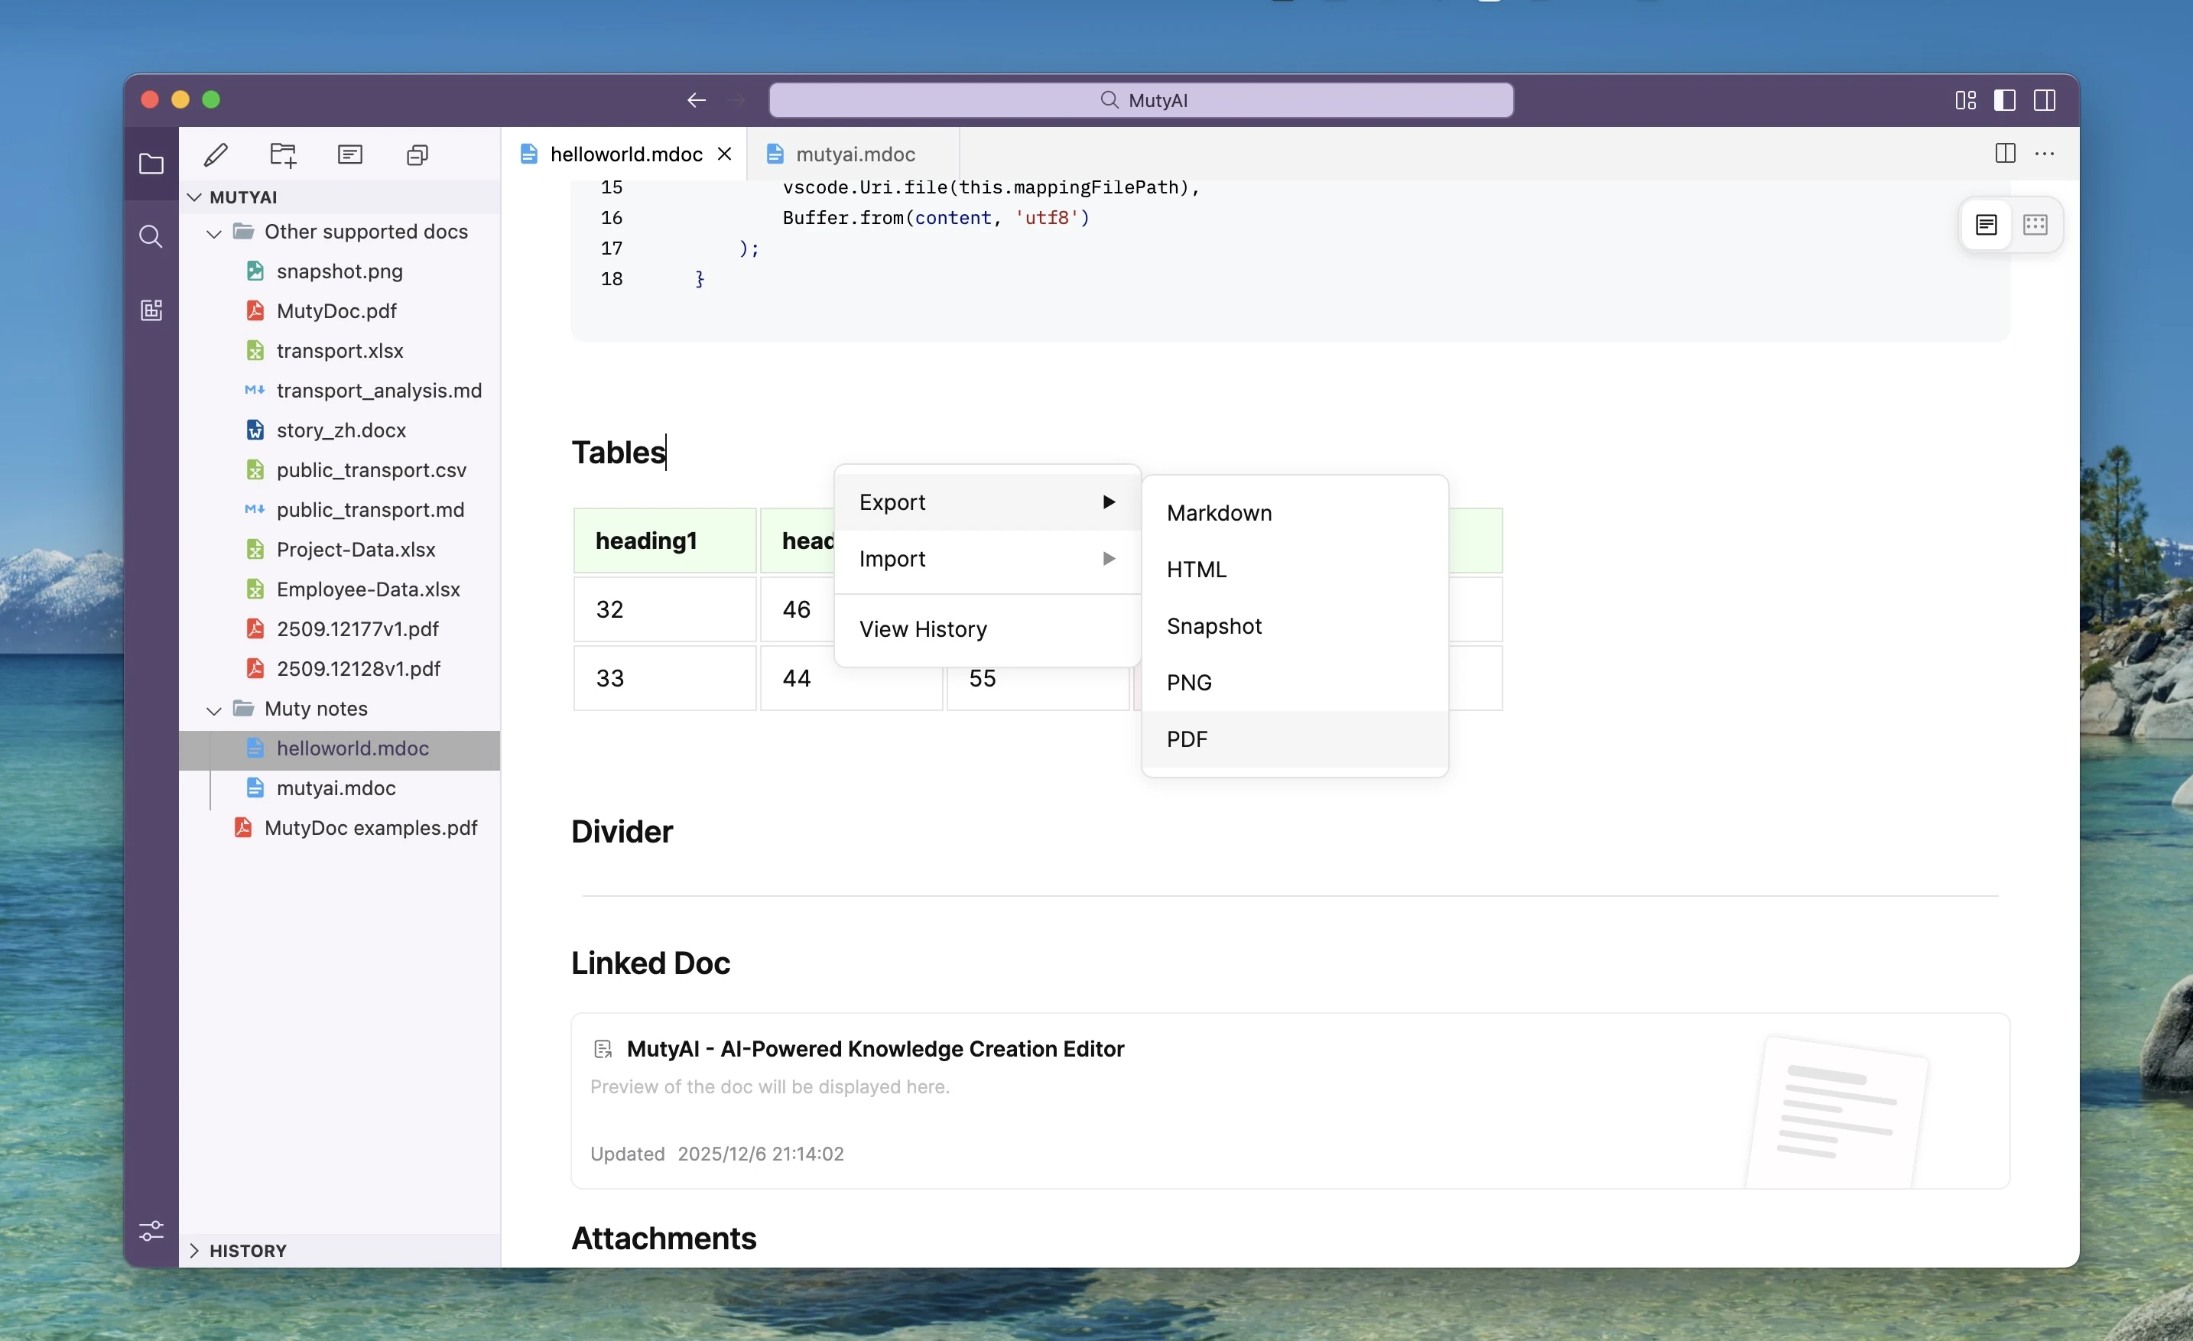Image resolution: width=2193 pixels, height=1341 pixels.
Task: Choose PDF from the Export submenu
Action: tap(1187, 739)
